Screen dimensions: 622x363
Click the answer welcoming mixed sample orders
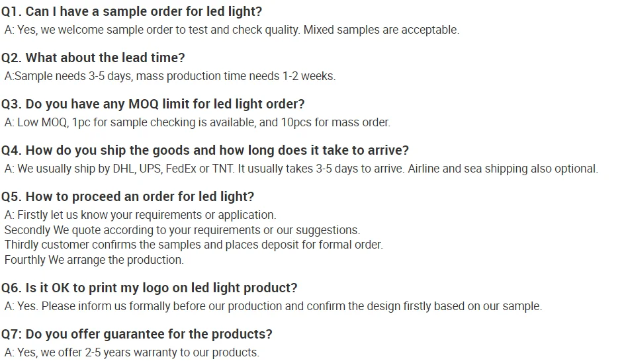click(x=232, y=30)
